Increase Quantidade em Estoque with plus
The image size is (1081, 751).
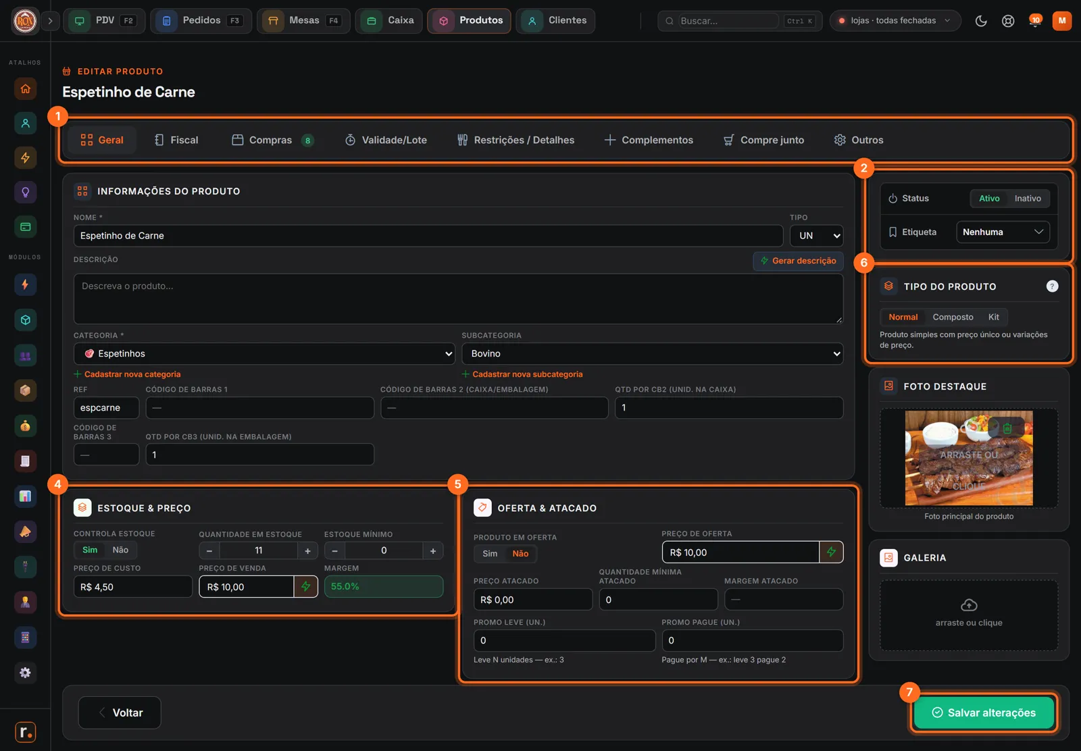307,551
